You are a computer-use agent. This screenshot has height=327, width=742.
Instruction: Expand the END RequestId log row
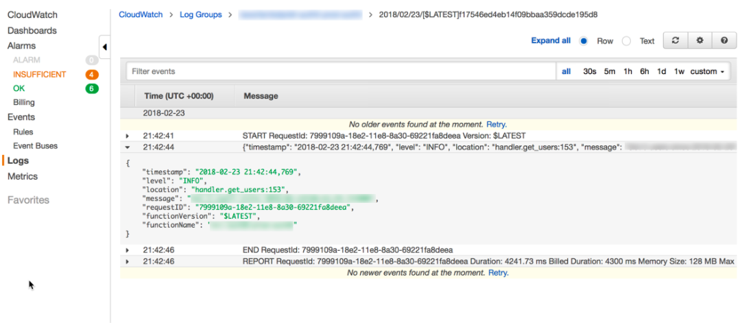tap(128, 250)
